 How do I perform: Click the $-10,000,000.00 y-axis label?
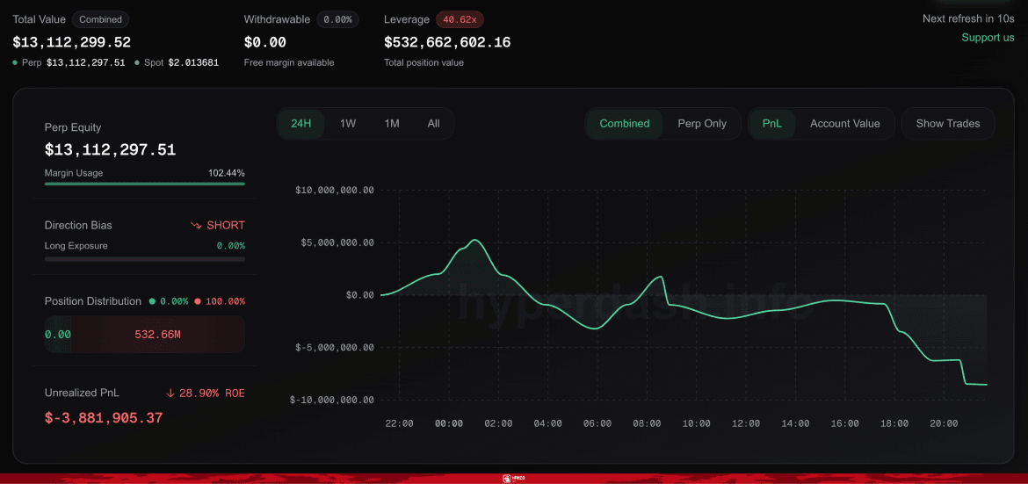(x=332, y=400)
